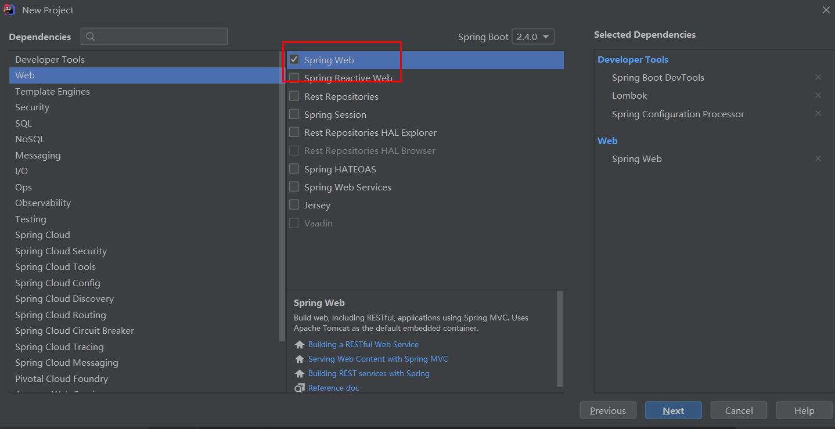835x429 pixels.
Task: Choose Spring Cloud Circuit Breaker category
Action: click(x=144, y=331)
